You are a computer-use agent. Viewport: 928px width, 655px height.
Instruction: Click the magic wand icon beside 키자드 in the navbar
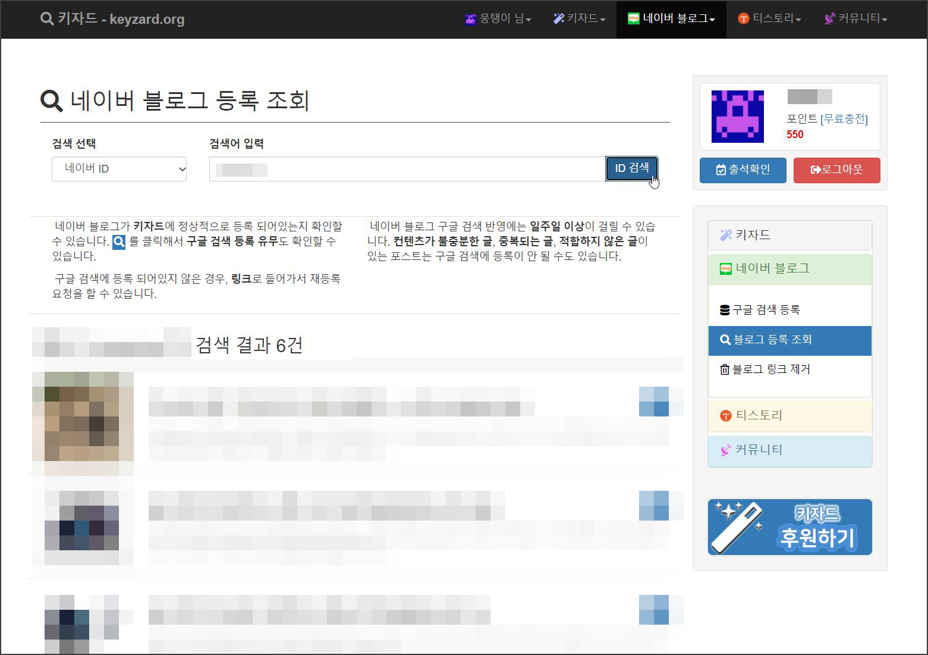pyautogui.click(x=559, y=18)
